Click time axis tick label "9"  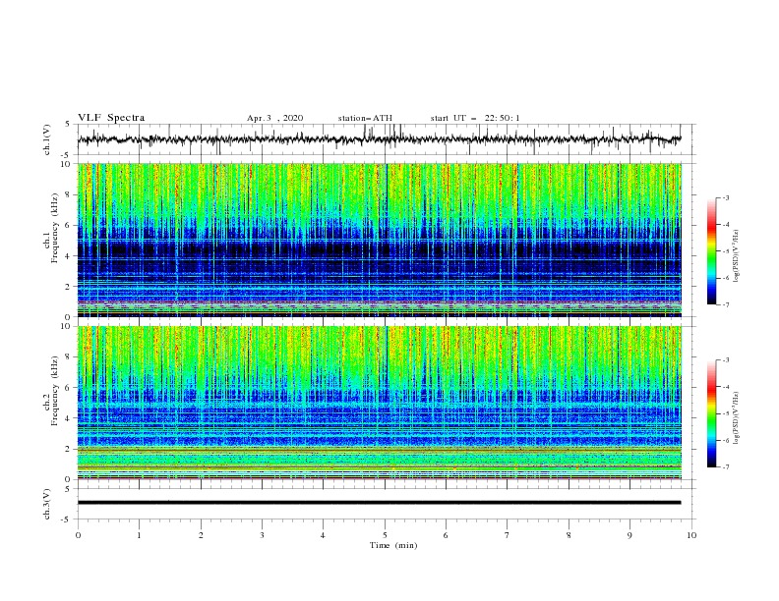tap(629, 535)
